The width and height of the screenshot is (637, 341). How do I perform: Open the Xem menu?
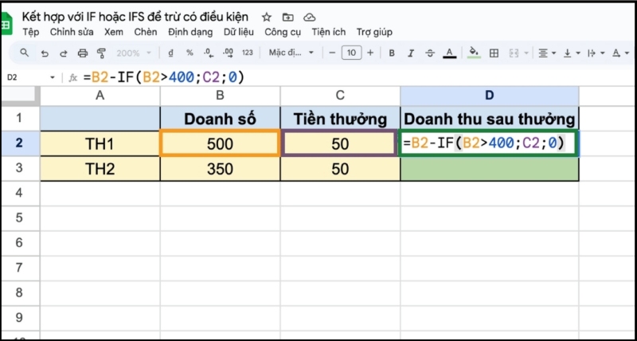pos(114,33)
